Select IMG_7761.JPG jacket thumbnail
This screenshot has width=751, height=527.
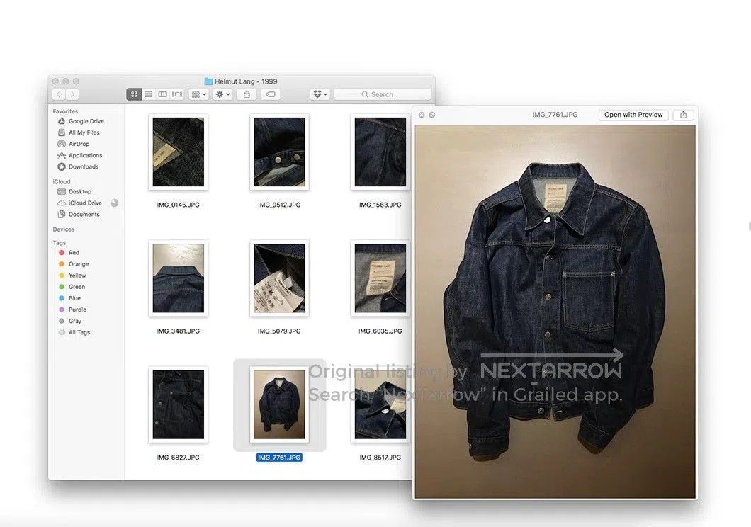279,404
